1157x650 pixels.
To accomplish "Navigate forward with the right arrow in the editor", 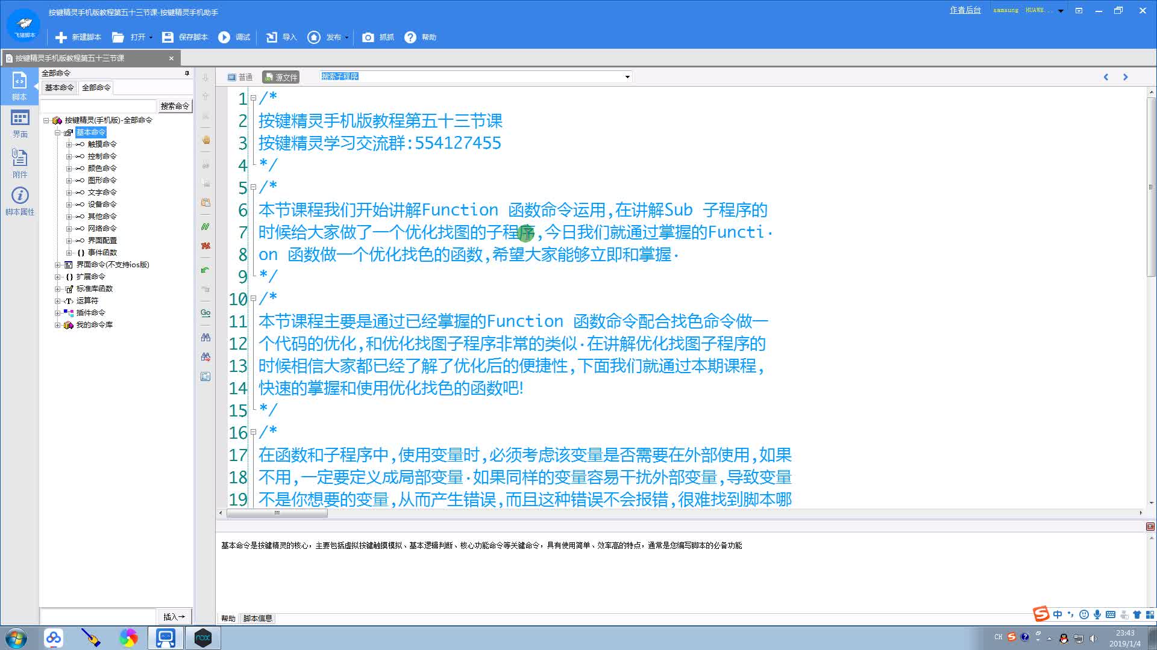I will pyautogui.click(x=1125, y=77).
